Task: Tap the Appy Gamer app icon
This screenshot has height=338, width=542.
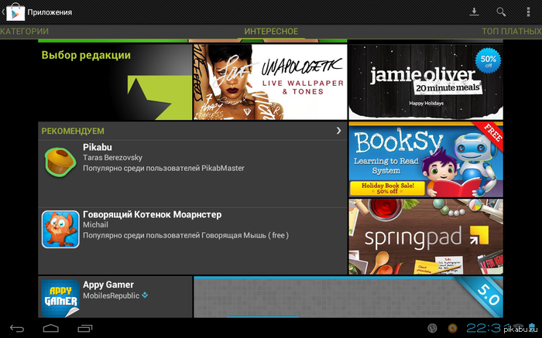Action: (60, 299)
